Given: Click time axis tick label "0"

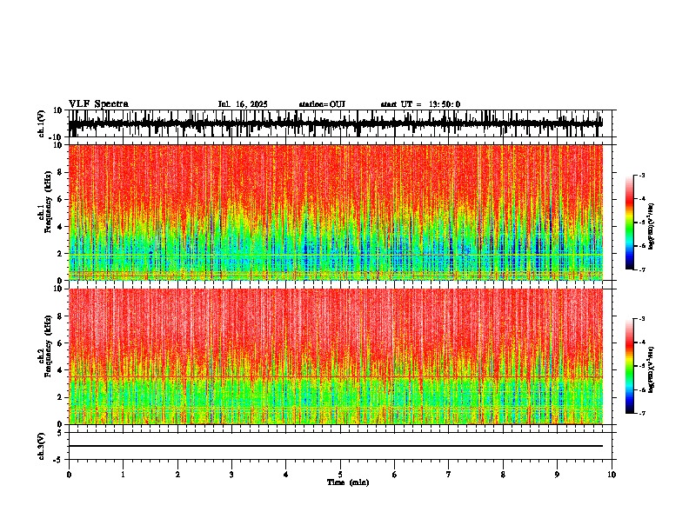Looking at the screenshot, I should coord(69,475).
